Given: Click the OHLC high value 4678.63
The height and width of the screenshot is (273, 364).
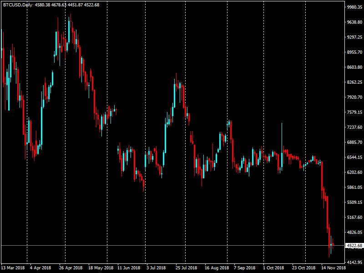Looking at the screenshot, I should [59, 5].
